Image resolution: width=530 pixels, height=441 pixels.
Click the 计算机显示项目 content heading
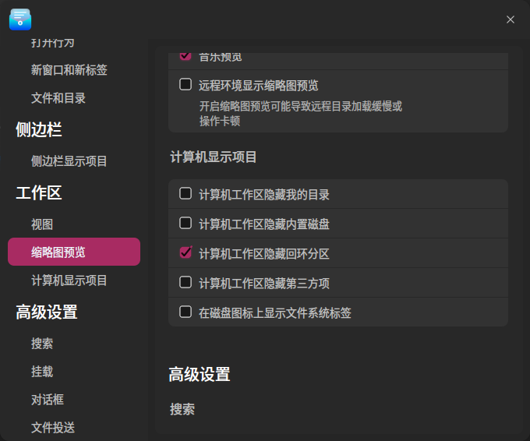pyautogui.click(x=214, y=157)
